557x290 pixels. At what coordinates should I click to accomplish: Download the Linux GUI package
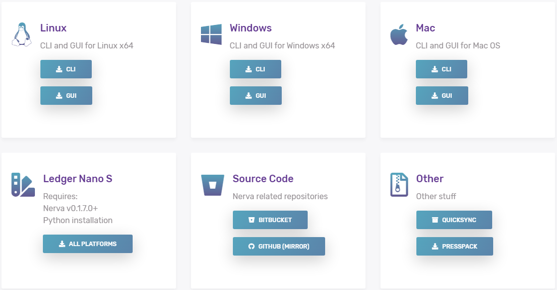(66, 96)
